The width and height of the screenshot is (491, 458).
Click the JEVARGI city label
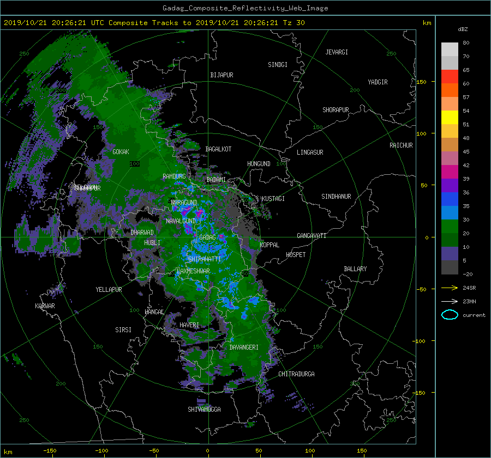tap(337, 52)
